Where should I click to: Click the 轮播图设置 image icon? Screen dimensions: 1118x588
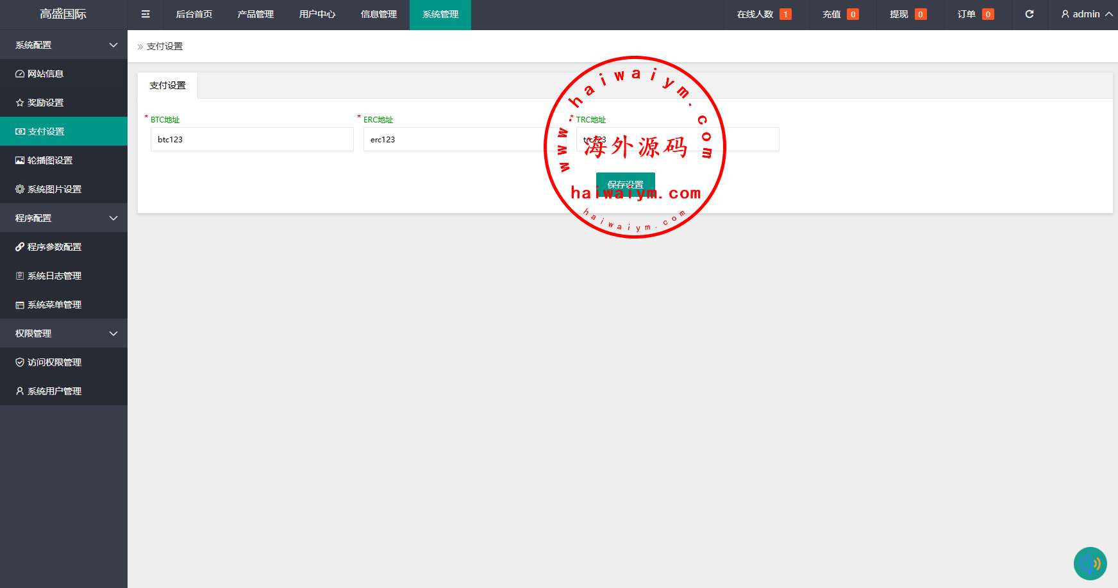(x=20, y=160)
